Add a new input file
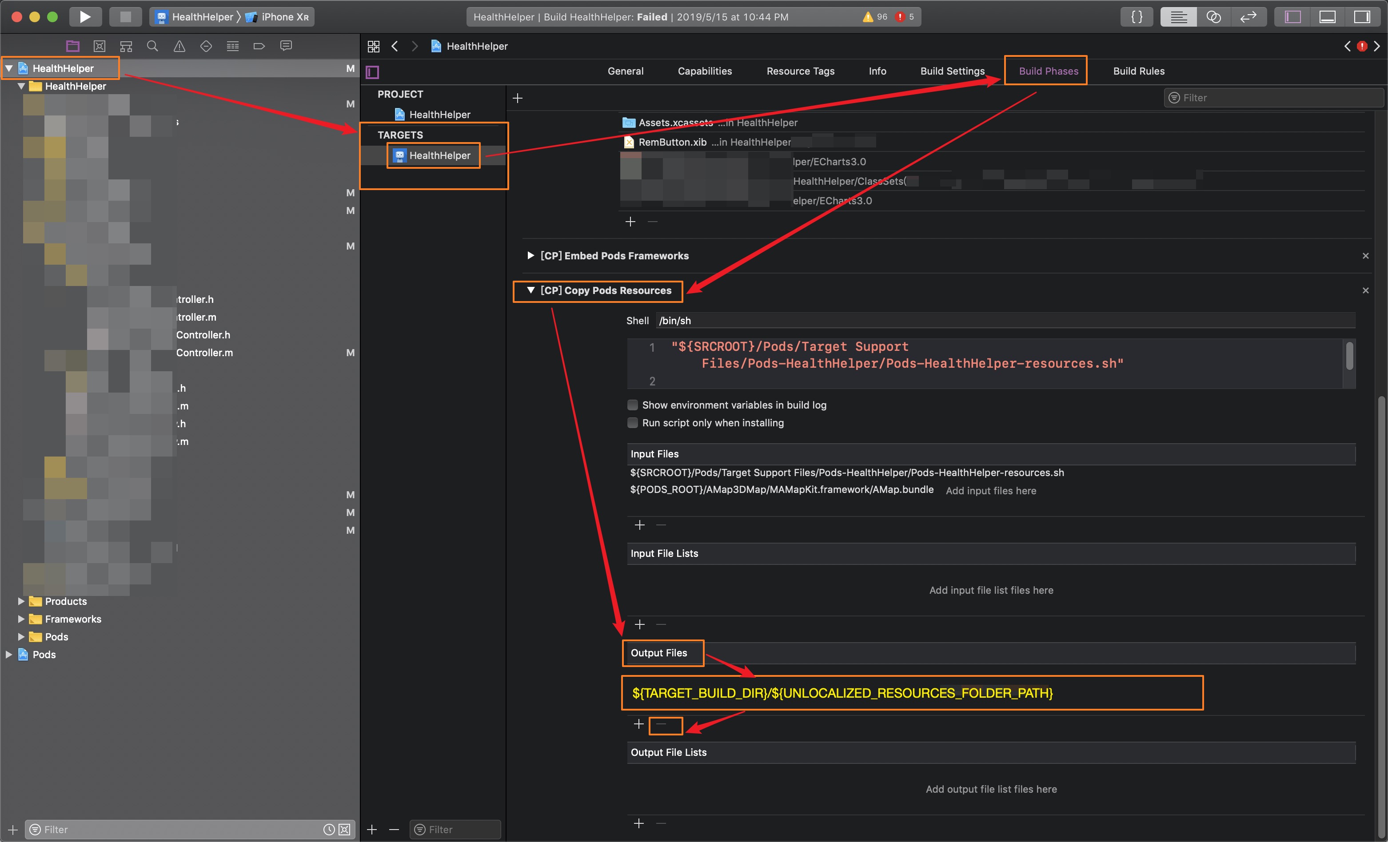Image resolution: width=1388 pixels, height=842 pixels. 639,525
